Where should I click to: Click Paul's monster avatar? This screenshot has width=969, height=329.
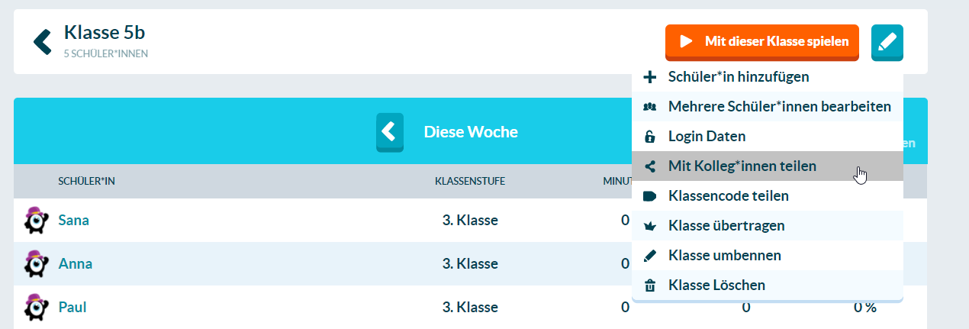point(36,307)
